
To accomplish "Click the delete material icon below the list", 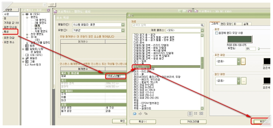I will [146, 114].
